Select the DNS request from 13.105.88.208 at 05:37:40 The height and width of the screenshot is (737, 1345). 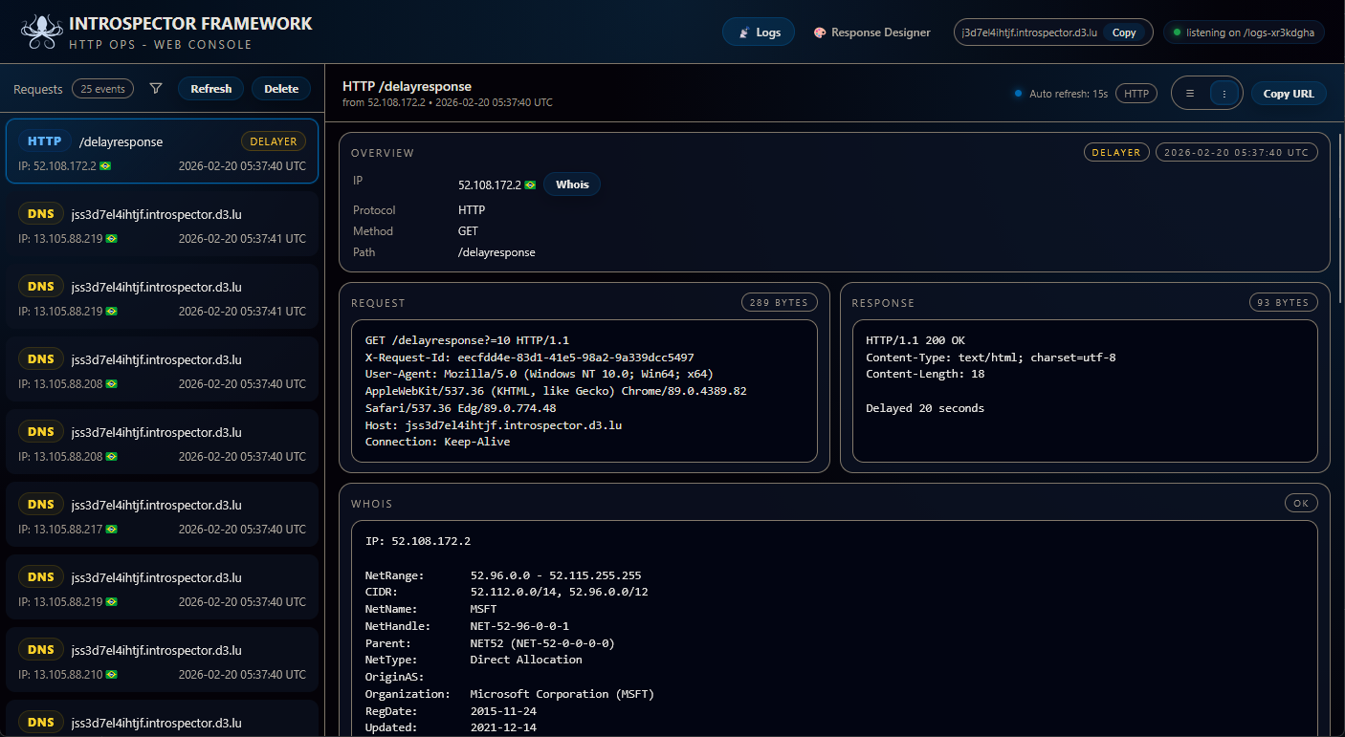pos(162,371)
